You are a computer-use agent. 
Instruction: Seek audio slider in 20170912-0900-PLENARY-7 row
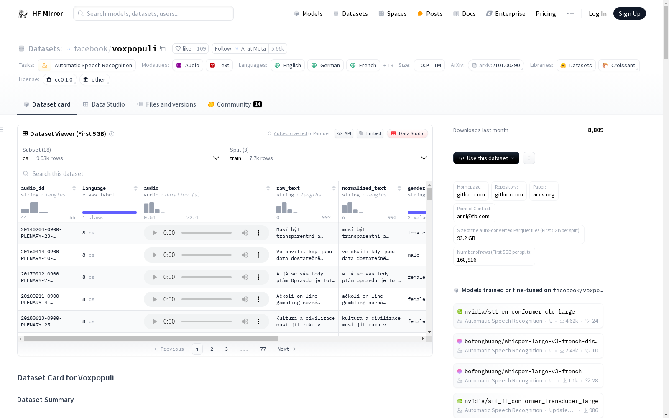[x=207, y=277]
